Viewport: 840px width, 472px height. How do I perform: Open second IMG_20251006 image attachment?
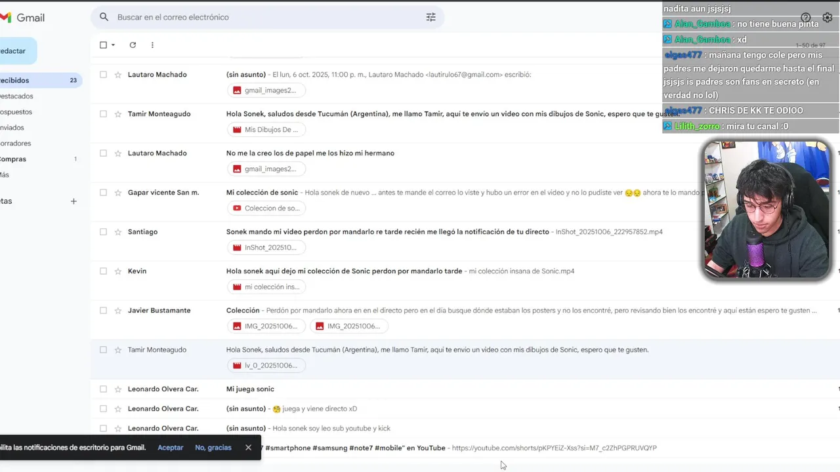[x=349, y=326]
